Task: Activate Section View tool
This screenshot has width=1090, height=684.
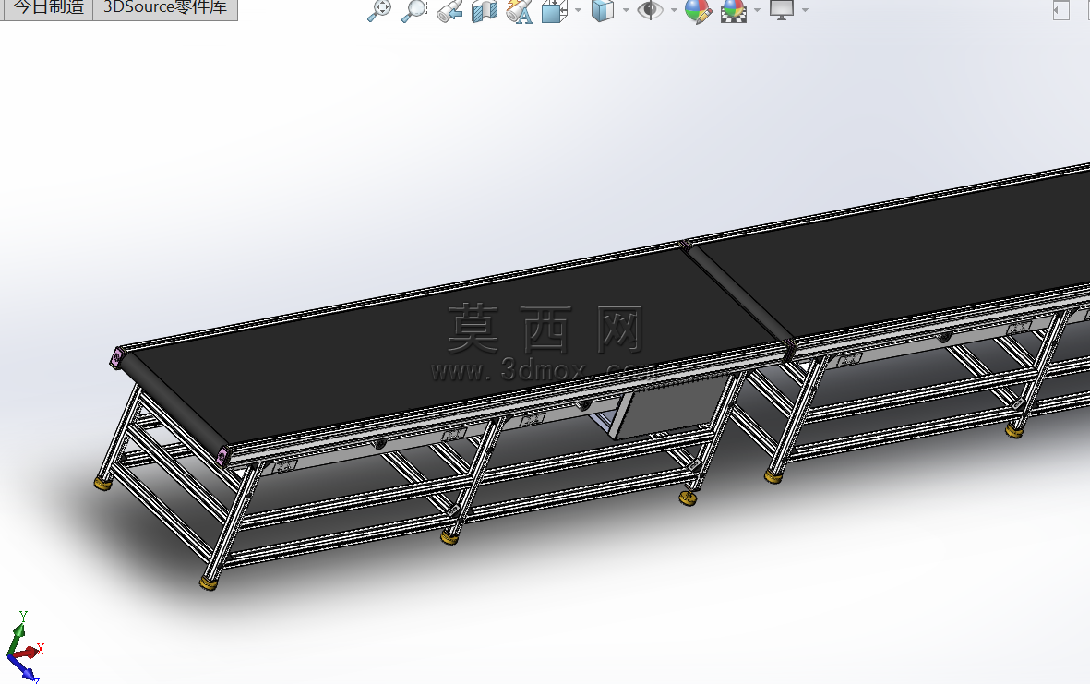Action: [x=485, y=11]
